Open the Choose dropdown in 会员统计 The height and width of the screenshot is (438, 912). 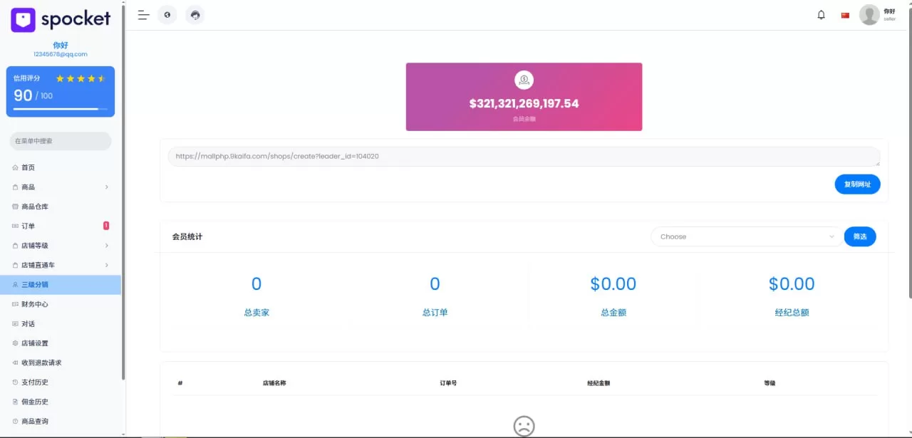tap(745, 236)
